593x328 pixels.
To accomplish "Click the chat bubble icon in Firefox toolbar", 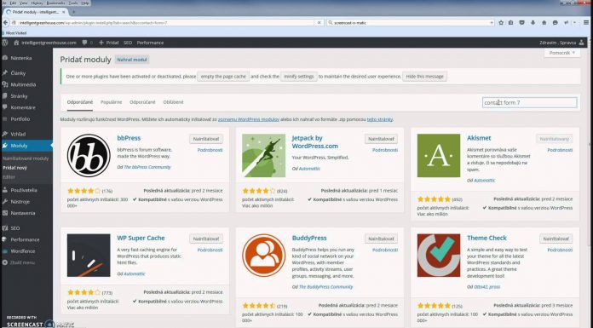I will pos(556,23).
